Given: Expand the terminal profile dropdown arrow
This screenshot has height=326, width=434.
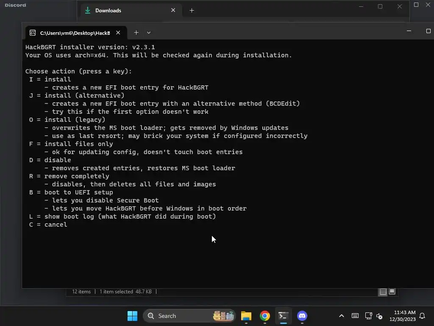Looking at the screenshot, I should pos(149,33).
